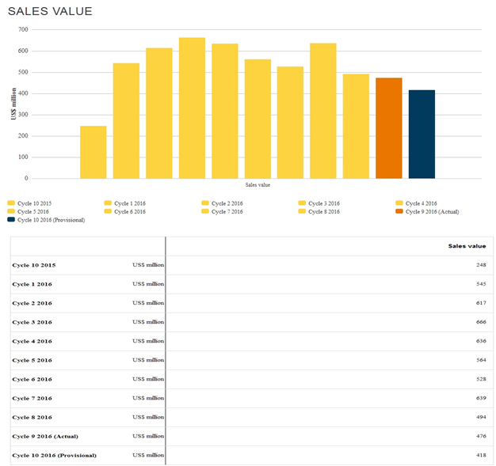Toggle Cycle 1 2016 legend entry

(x=125, y=203)
